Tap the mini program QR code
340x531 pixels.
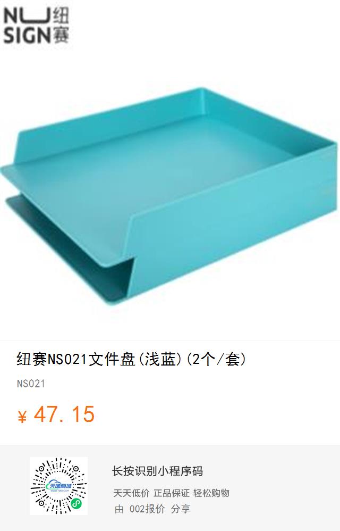tap(58, 486)
